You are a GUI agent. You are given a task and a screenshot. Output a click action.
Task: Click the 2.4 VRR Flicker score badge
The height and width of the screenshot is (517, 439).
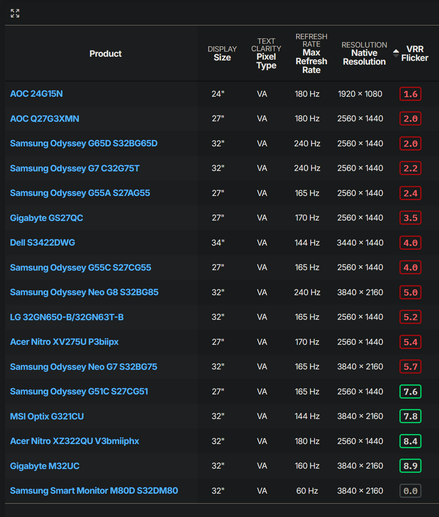tap(410, 193)
